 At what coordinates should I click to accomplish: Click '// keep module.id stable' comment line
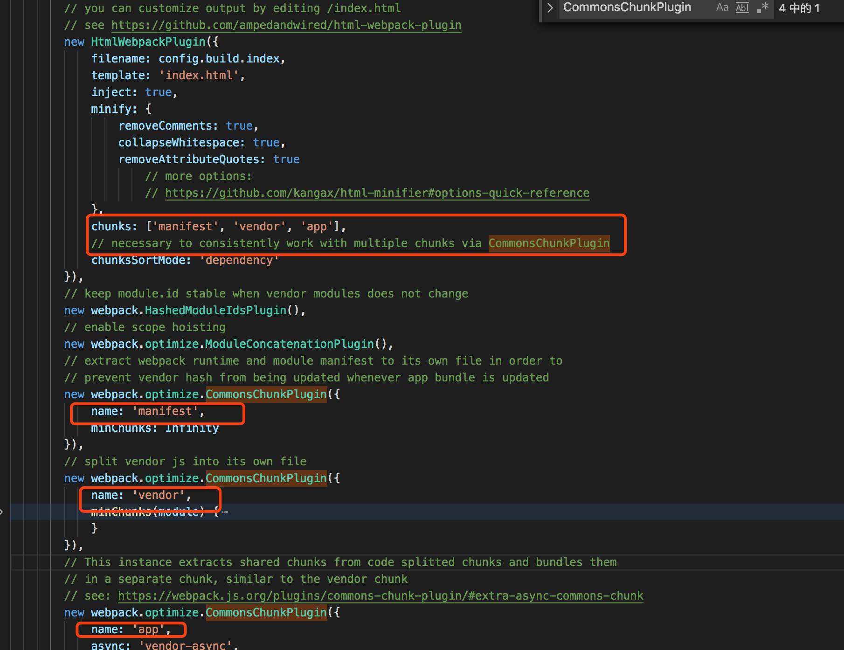(266, 294)
